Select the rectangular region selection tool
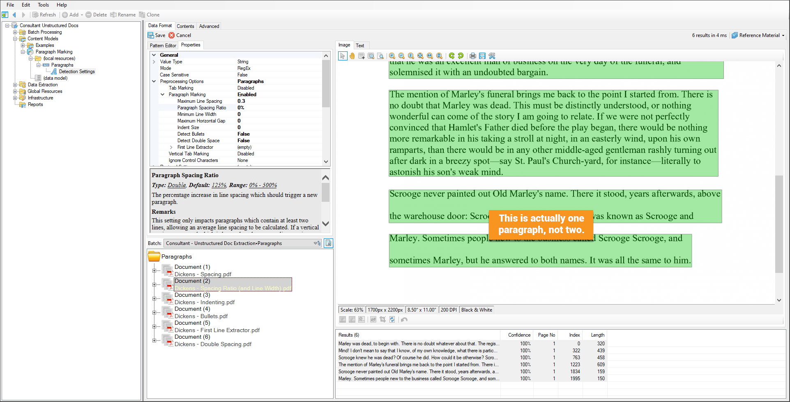Viewport: 790px width, 402px height. pyautogui.click(x=362, y=56)
